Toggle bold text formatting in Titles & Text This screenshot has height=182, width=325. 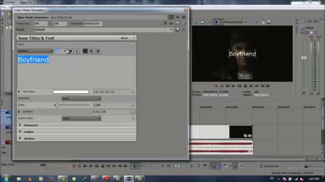(x=71, y=51)
